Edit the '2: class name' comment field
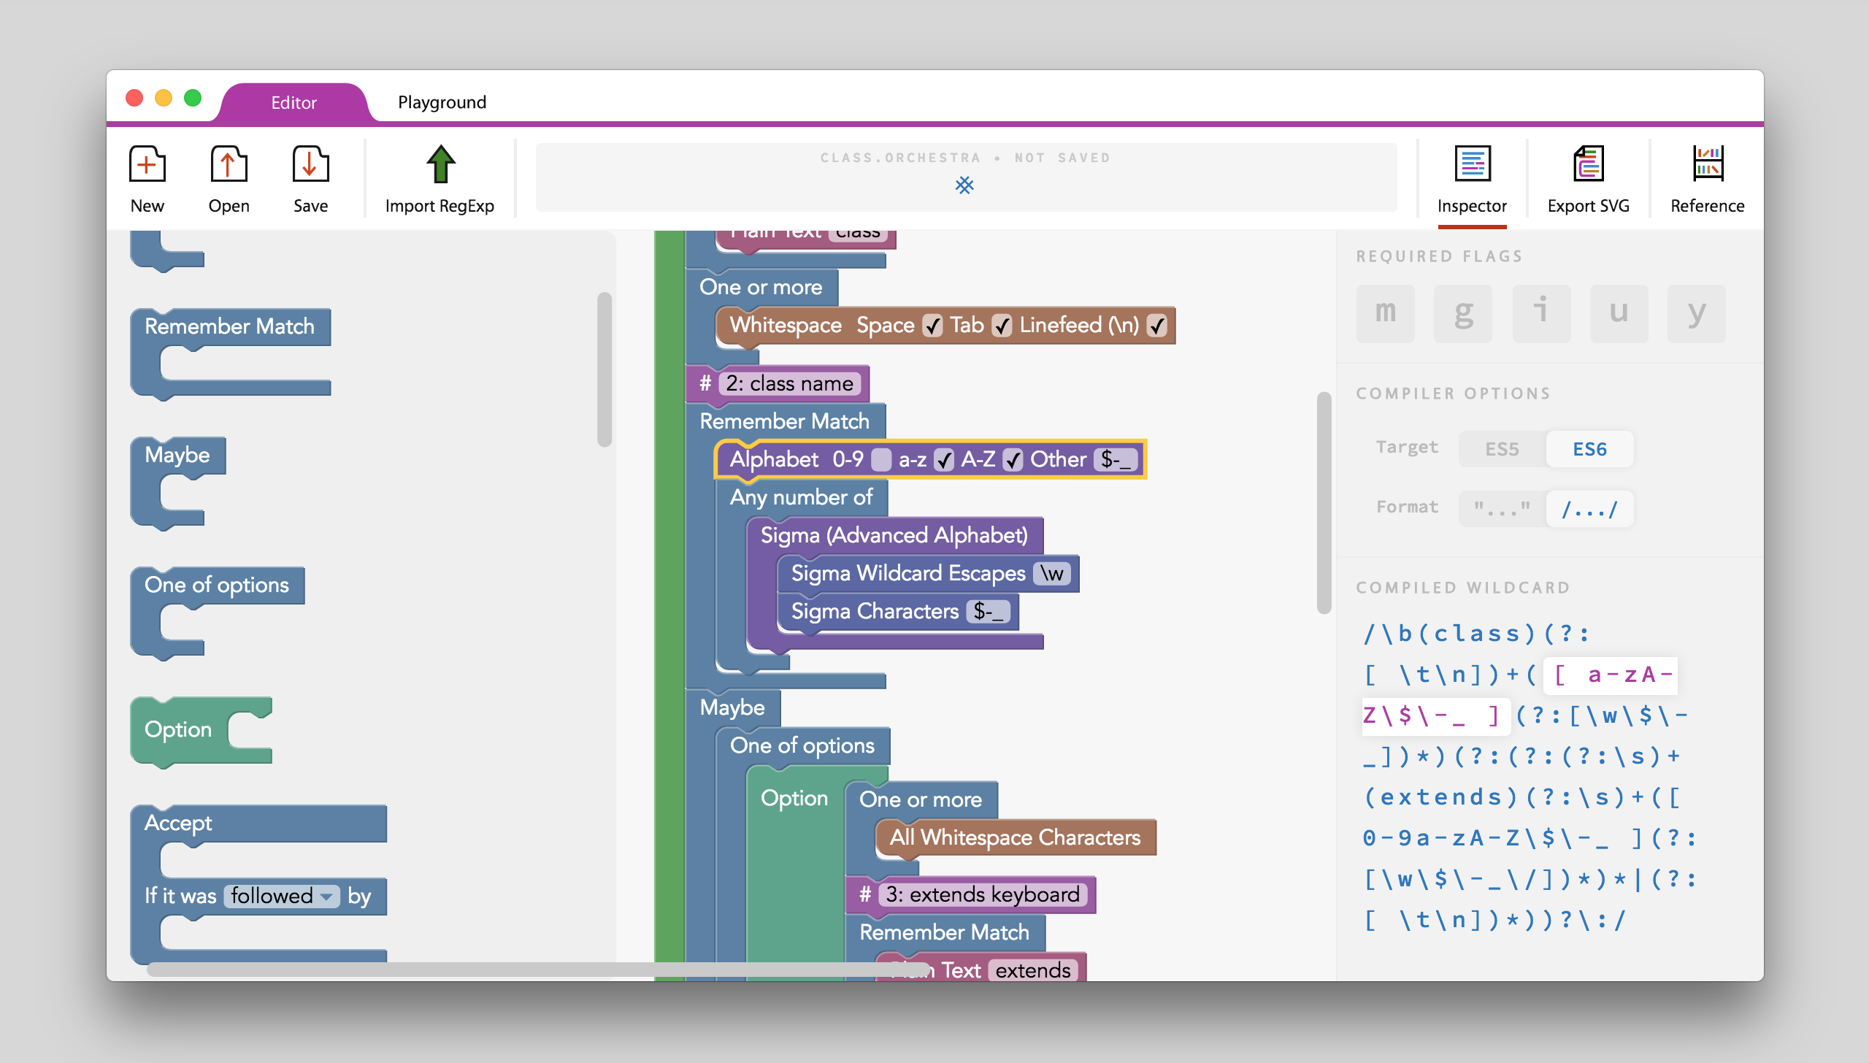The height and width of the screenshot is (1063, 1869). click(x=789, y=383)
